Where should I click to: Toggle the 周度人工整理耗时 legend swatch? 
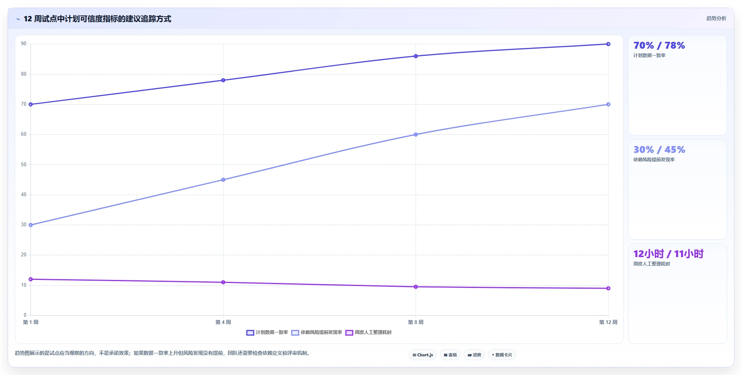pyautogui.click(x=349, y=332)
